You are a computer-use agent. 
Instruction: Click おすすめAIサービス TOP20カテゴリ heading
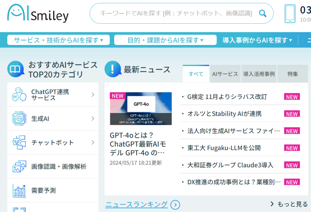click(x=63, y=70)
